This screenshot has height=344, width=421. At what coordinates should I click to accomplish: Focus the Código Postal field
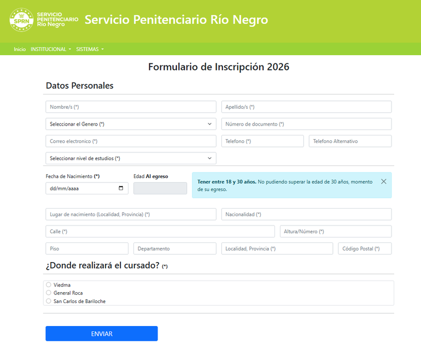pos(365,248)
